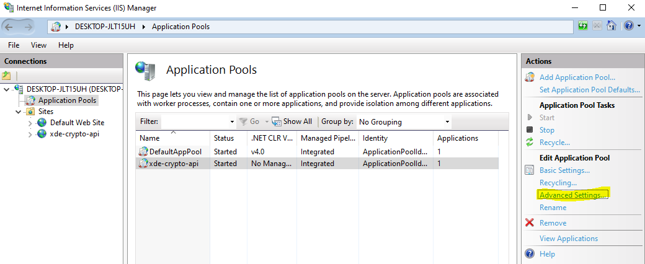Open the File menu

(14, 45)
